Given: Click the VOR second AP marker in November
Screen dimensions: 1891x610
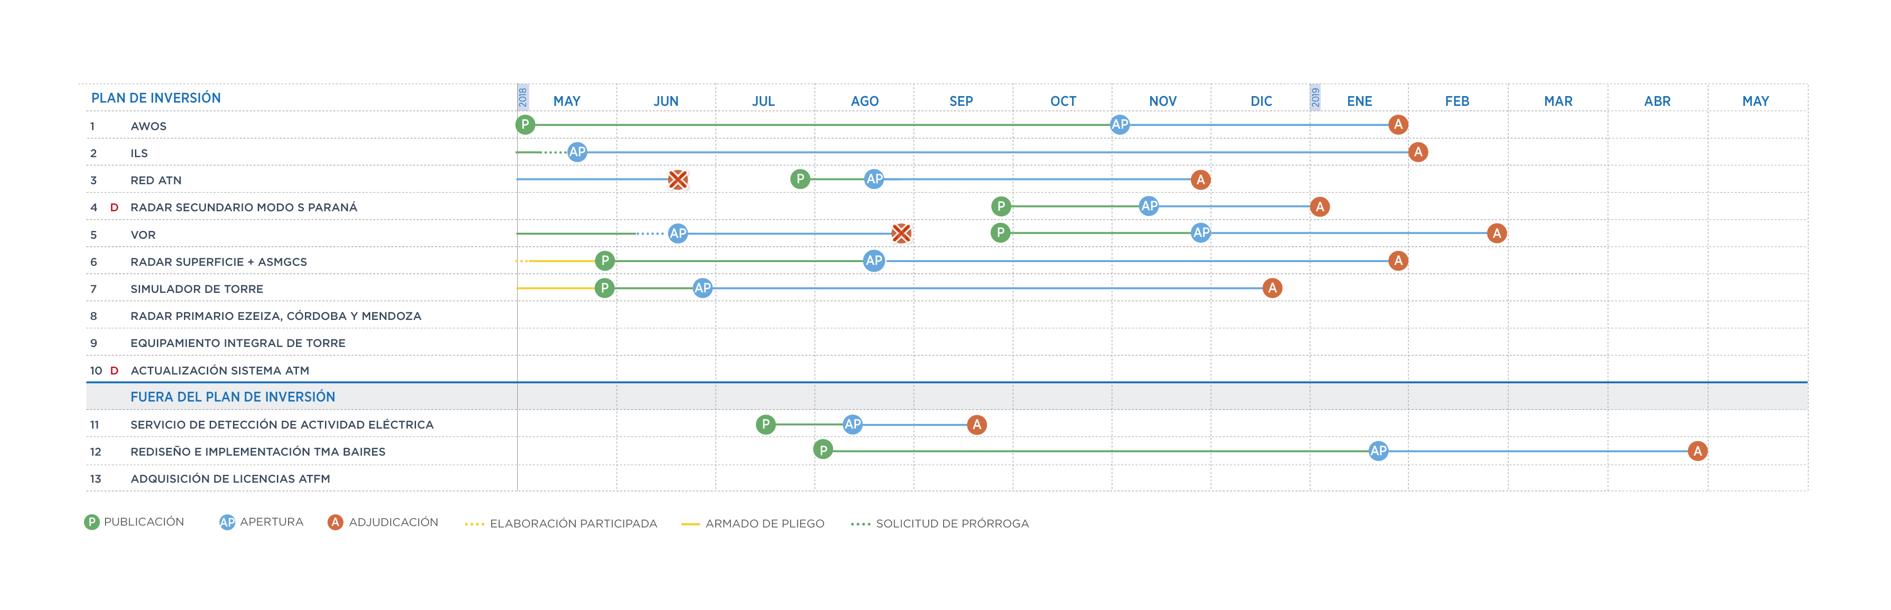Looking at the screenshot, I should click(x=1200, y=233).
